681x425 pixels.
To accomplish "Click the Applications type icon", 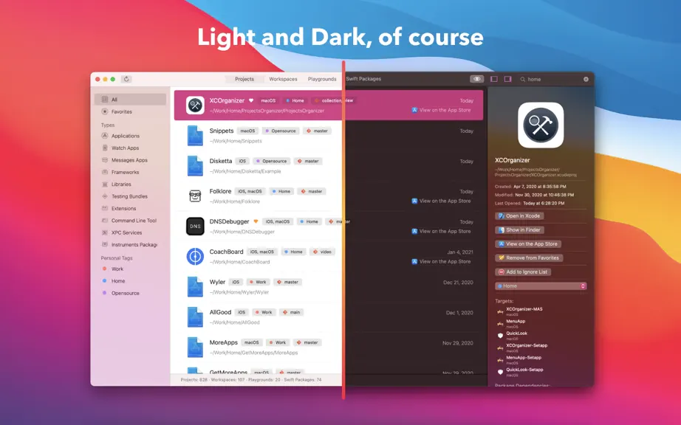I will coord(105,136).
